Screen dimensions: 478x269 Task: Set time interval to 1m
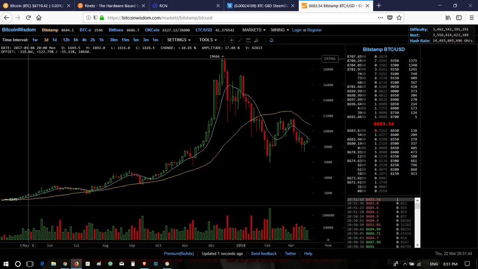tap(155, 40)
